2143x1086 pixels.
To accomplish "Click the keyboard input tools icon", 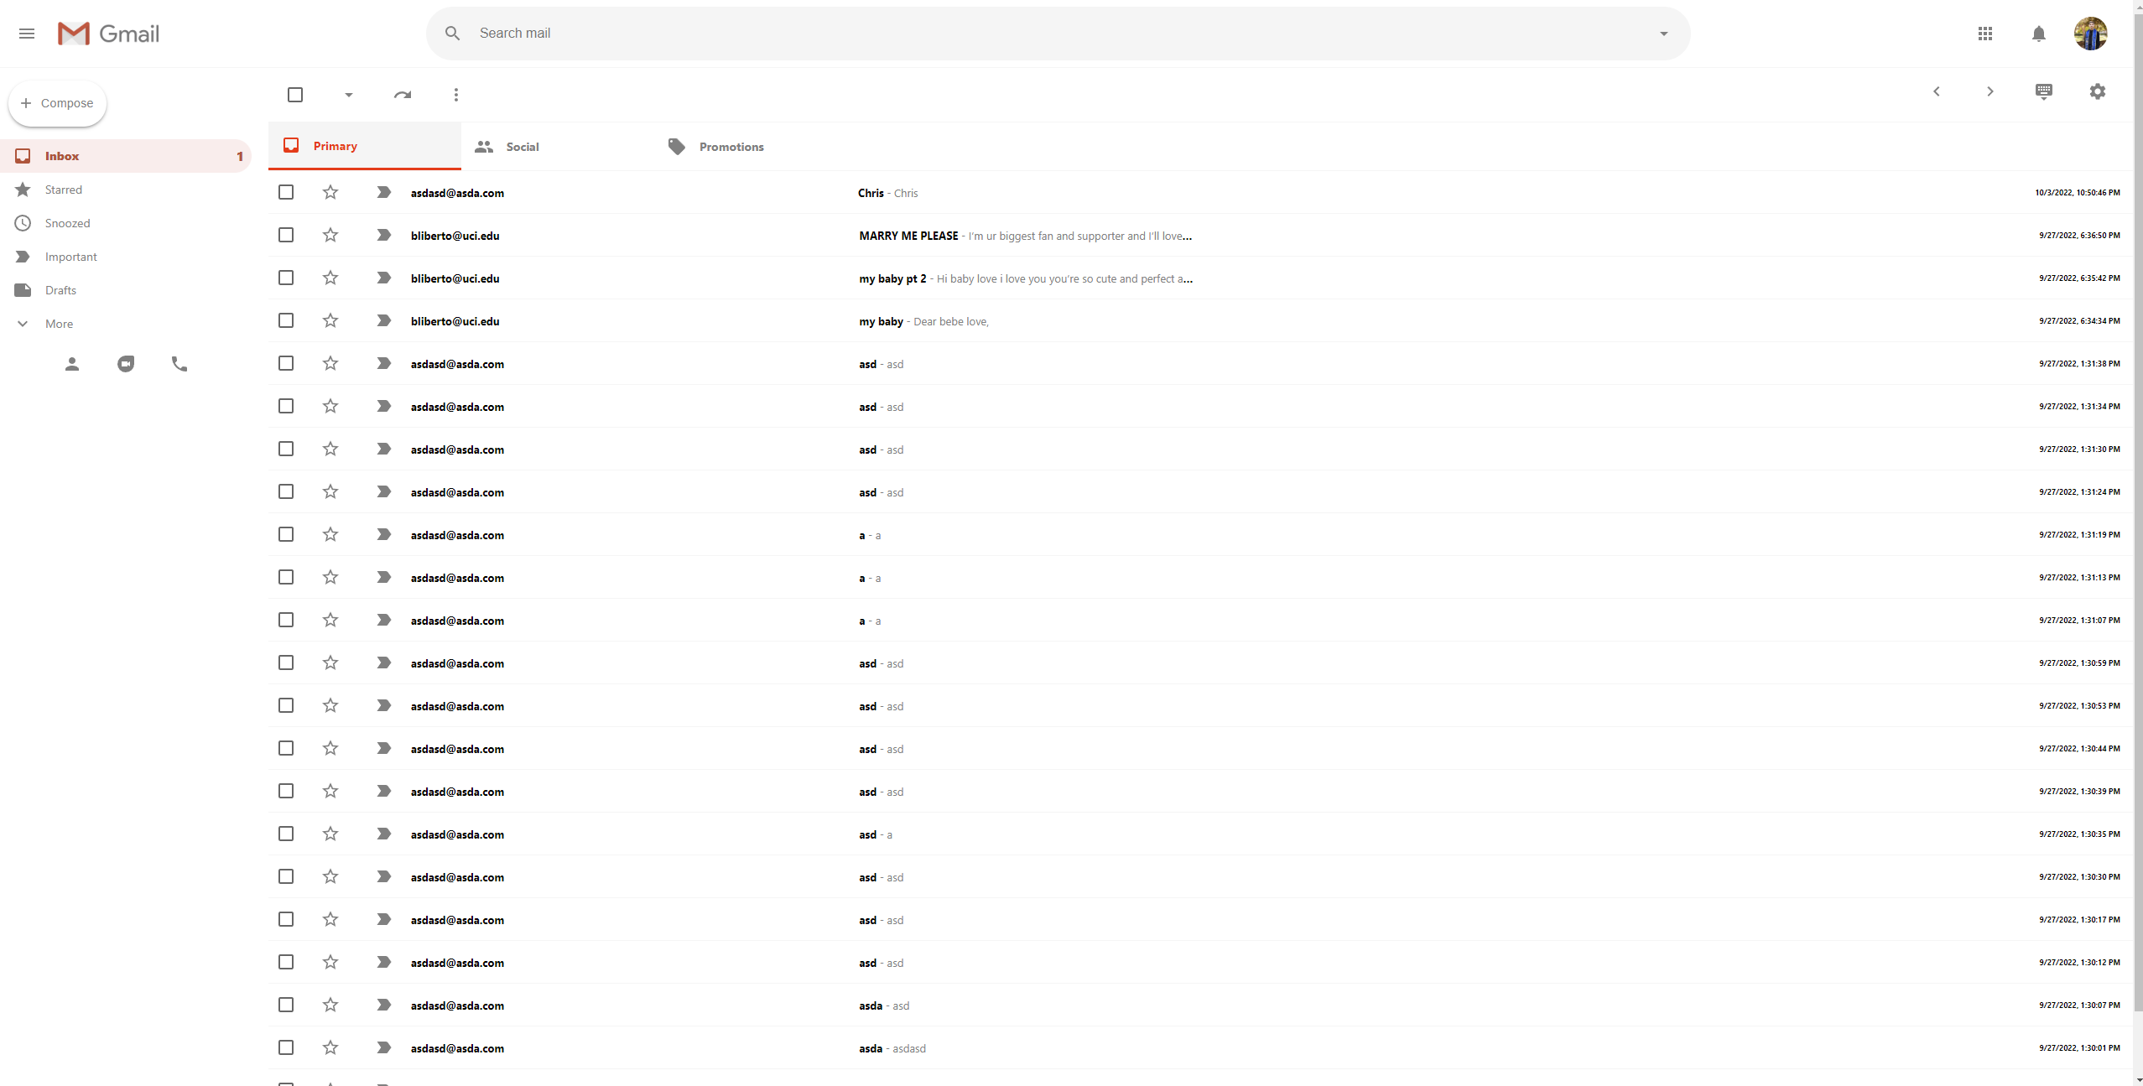I will coord(2043,91).
